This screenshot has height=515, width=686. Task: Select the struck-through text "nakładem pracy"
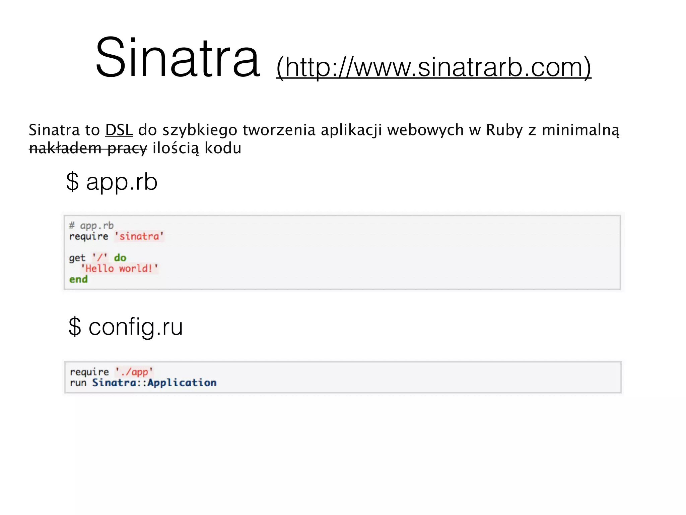pos(88,148)
